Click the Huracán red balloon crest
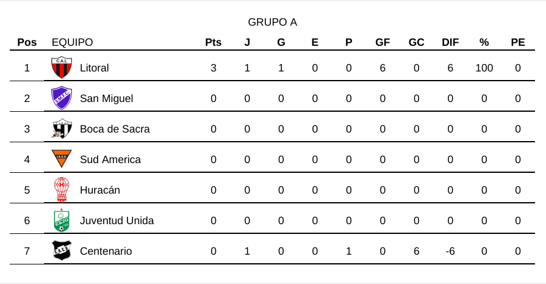546x284 pixels. click(x=62, y=190)
